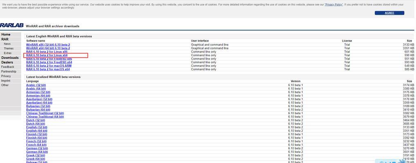Go to the Extras sidebar link
Image resolution: width=416 pixels, height=163 pixels.
(8, 53)
